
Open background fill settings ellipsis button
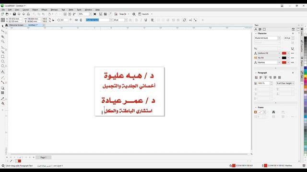click(292, 58)
